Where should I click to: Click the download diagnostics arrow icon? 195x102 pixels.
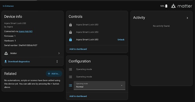(x=6, y=61)
